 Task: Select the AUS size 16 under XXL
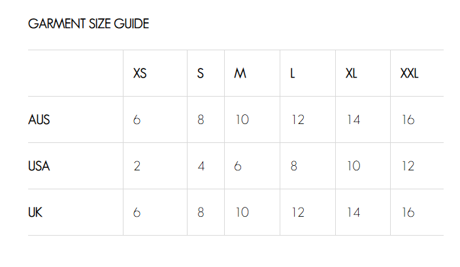pos(408,120)
